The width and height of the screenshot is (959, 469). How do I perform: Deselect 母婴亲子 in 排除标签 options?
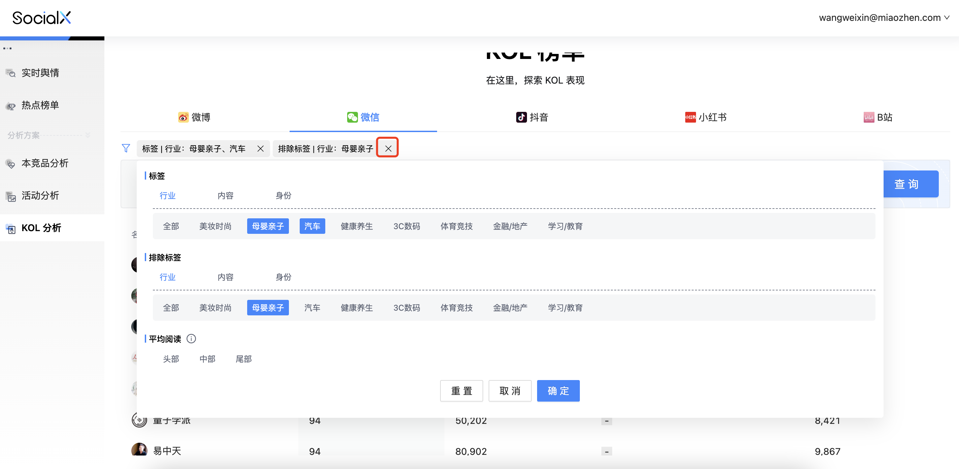point(268,308)
